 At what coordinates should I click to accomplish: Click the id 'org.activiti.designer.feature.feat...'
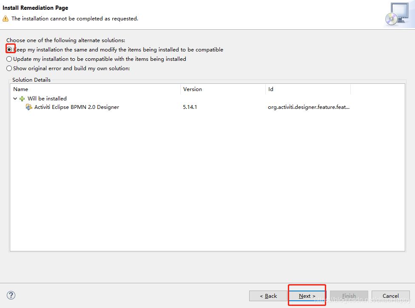309,107
